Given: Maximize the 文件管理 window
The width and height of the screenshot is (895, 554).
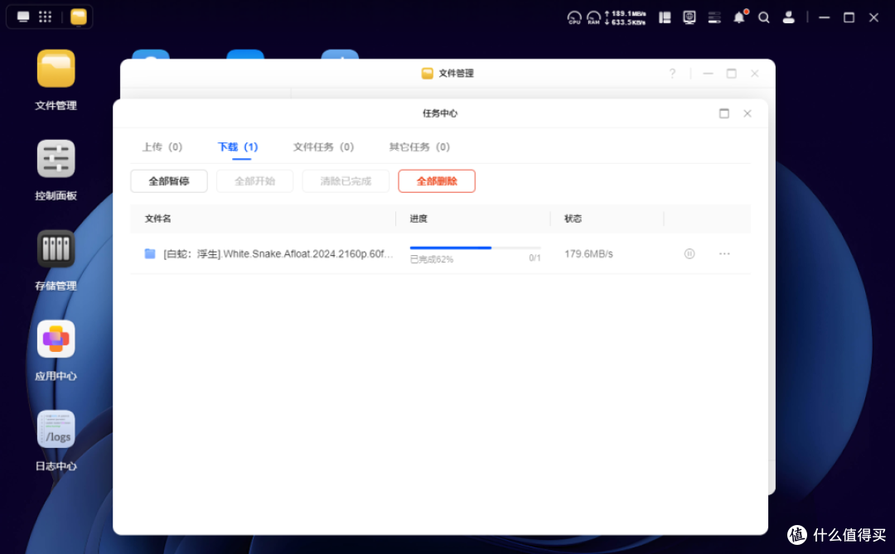Looking at the screenshot, I should (x=731, y=74).
